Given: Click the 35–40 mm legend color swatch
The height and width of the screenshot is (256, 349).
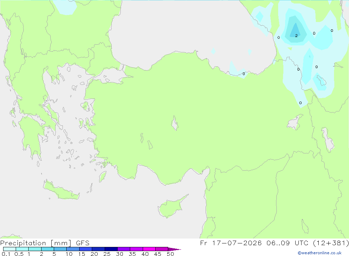Looking at the screenshot, I should tap(136, 249).
